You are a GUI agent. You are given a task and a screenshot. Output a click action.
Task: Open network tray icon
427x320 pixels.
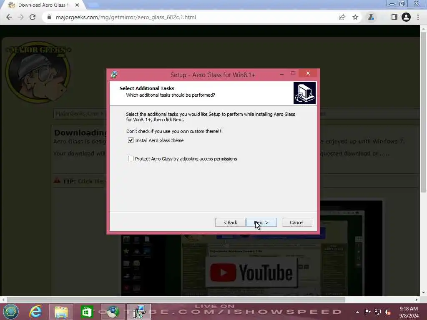pos(378,312)
